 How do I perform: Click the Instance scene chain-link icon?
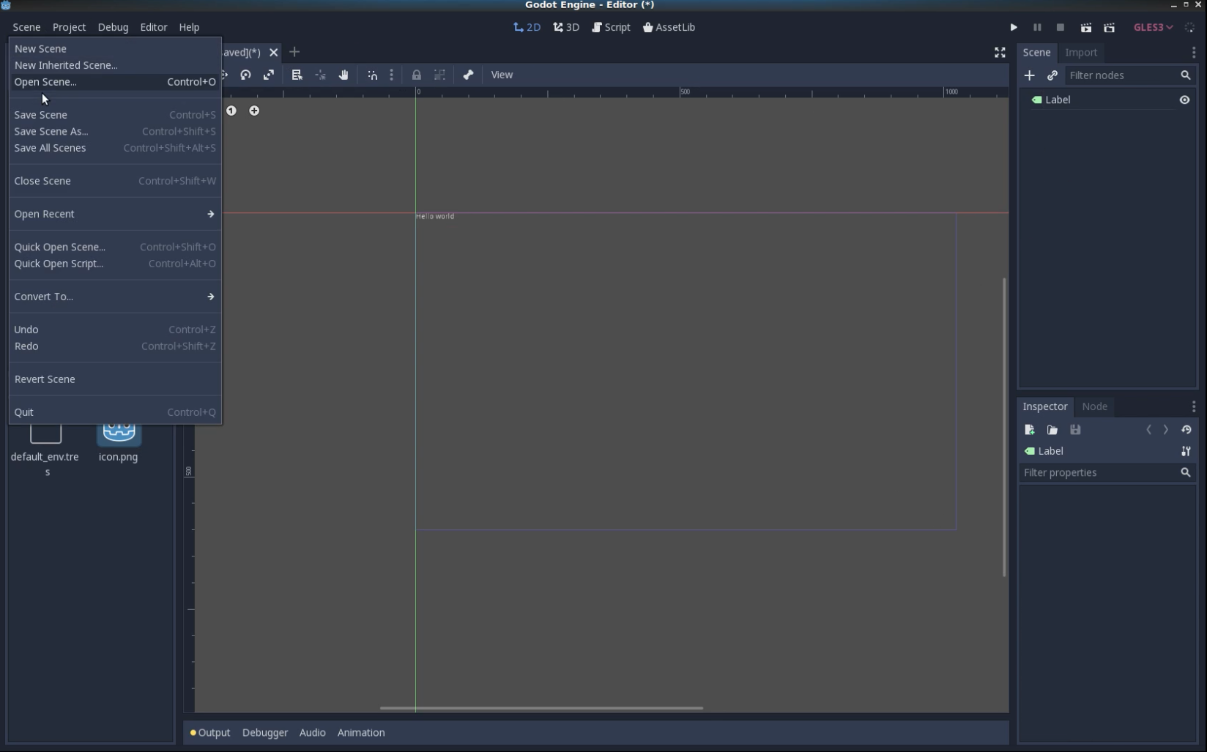(x=1052, y=75)
